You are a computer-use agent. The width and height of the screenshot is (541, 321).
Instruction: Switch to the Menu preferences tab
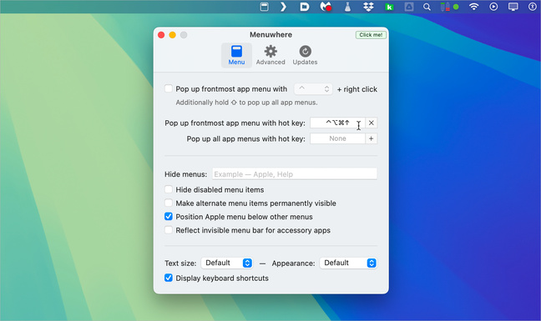pyautogui.click(x=236, y=55)
